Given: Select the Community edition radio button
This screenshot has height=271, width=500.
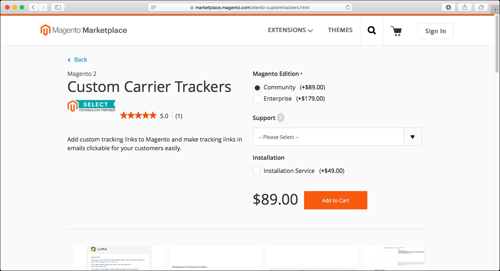Looking at the screenshot, I should pyautogui.click(x=257, y=88).
